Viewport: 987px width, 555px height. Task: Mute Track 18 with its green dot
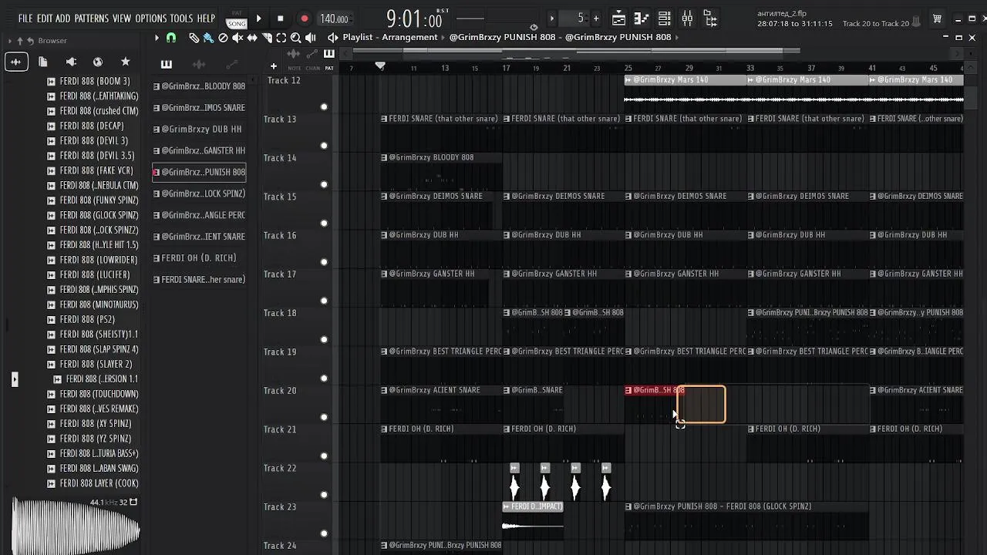click(324, 339)
